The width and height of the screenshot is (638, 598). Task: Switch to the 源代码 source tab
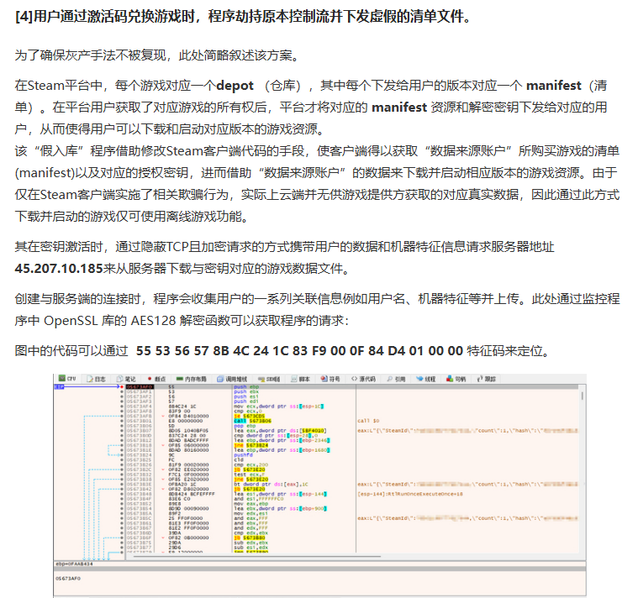(x=363, y=379)
